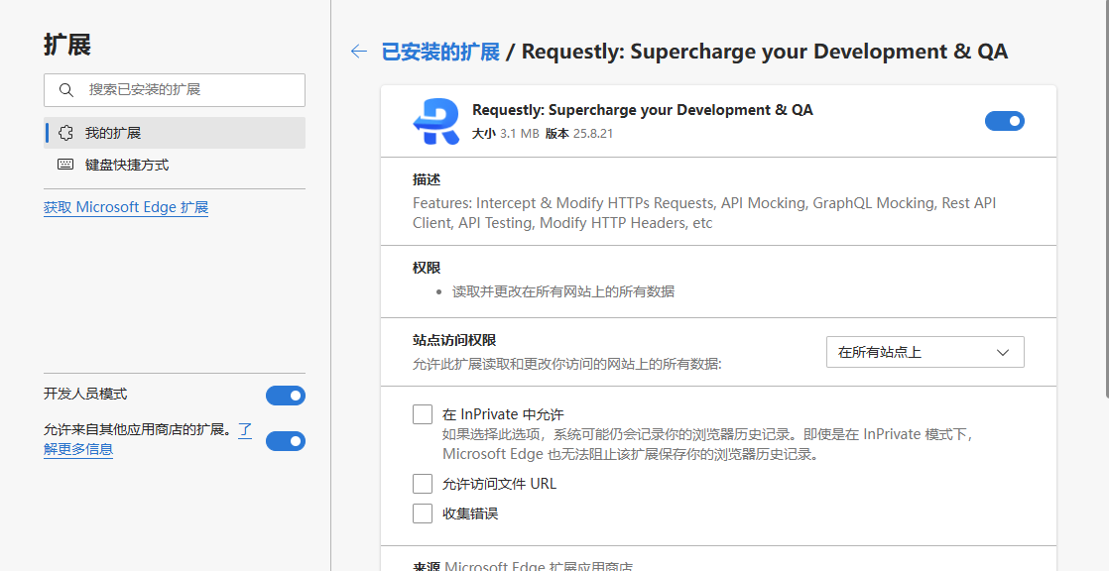Open the 了解更多信息 link
Viewport: 1109px width, 571px height.
click(77, 449)
